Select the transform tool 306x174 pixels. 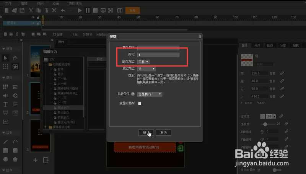coord(5,67)
